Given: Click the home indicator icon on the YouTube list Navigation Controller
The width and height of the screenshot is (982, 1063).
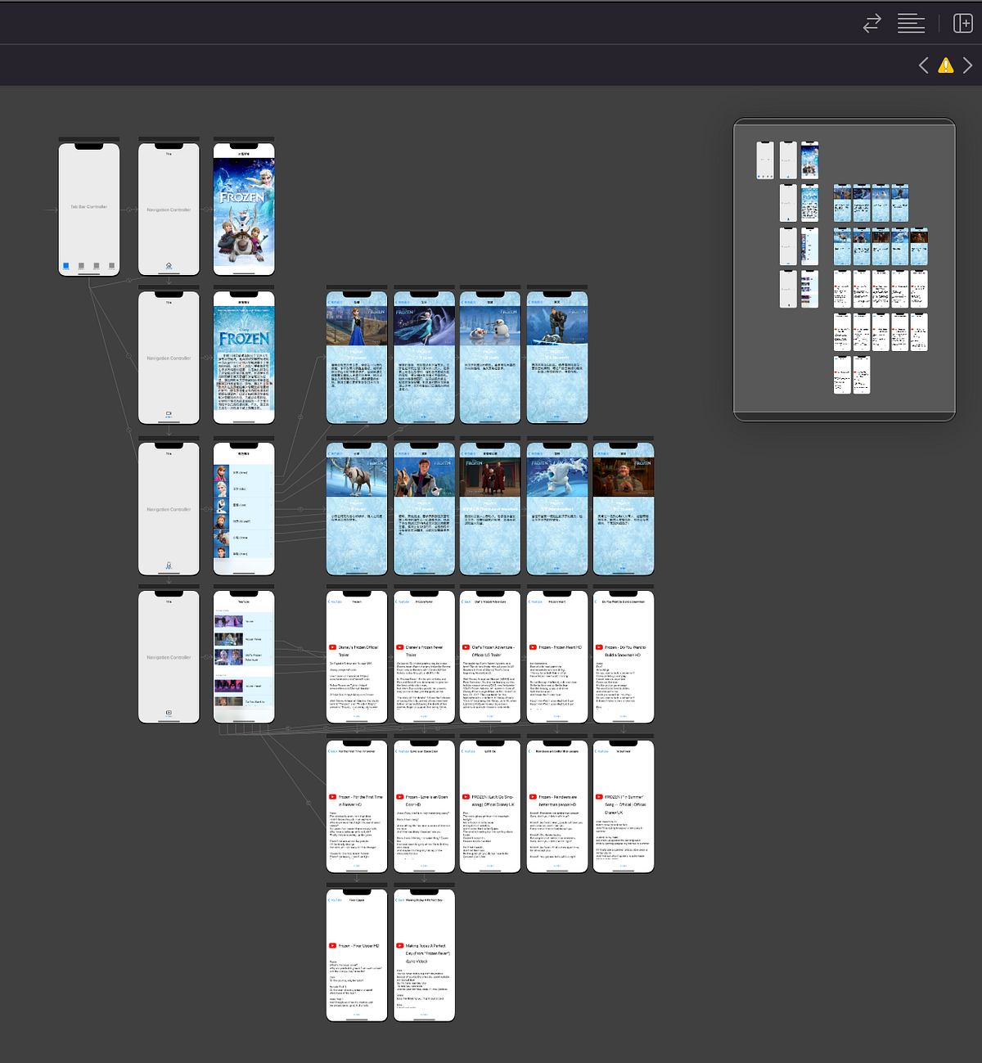Looking at the screenshot, I should click(x=169, y=714).
